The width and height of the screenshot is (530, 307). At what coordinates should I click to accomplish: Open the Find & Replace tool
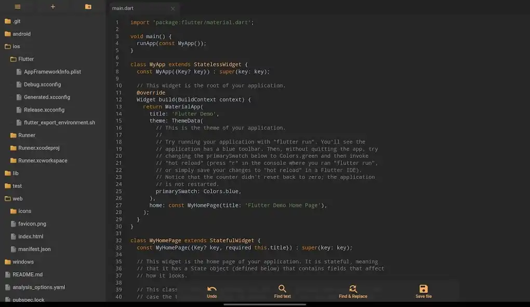coord(353,289)
